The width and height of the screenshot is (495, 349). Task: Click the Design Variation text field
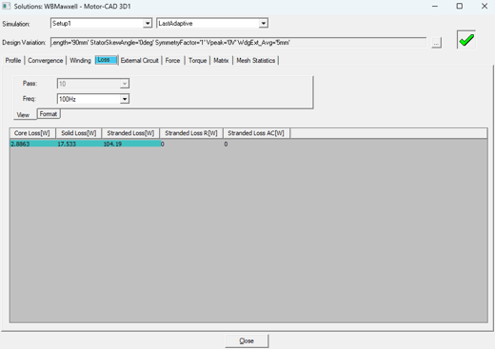(x=238, y=43)
